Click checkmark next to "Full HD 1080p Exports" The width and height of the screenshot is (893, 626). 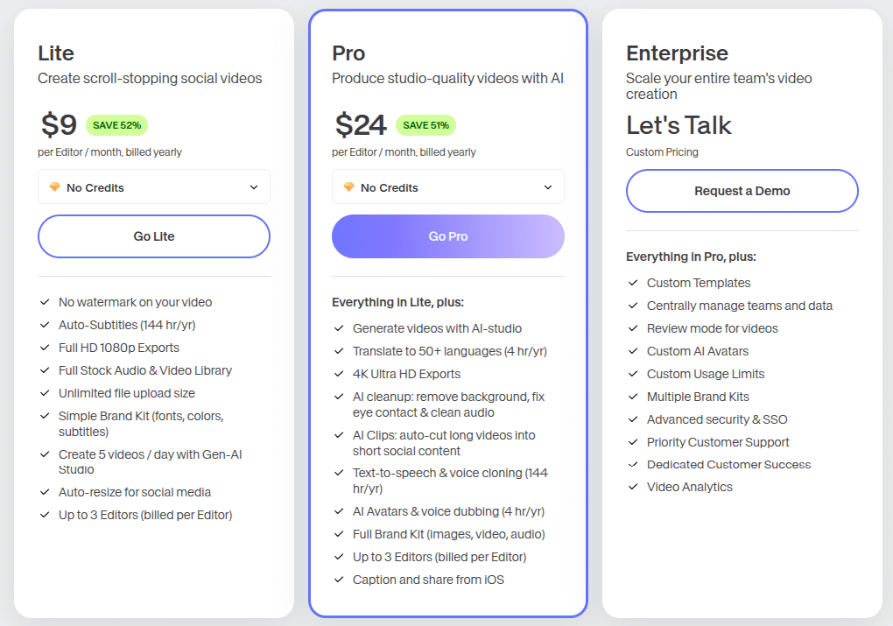click(44, 348)
